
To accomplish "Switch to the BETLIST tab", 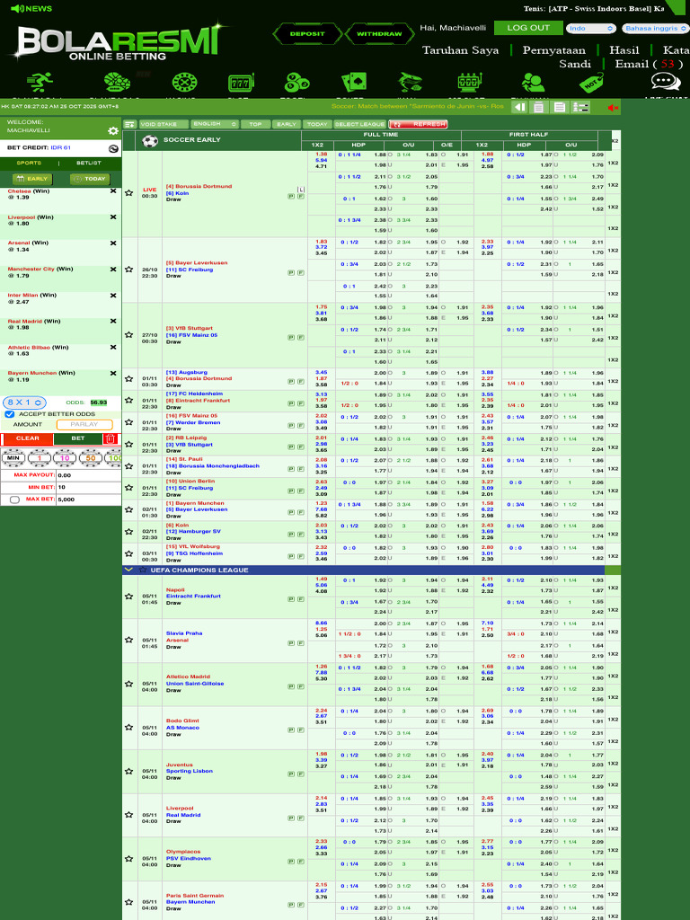I will [89, 164].
